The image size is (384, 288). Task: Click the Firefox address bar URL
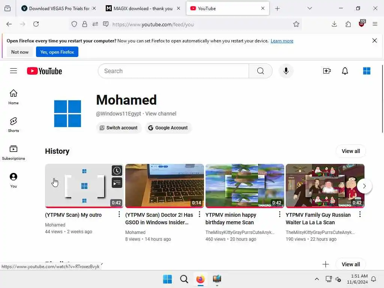click(153, 24)
